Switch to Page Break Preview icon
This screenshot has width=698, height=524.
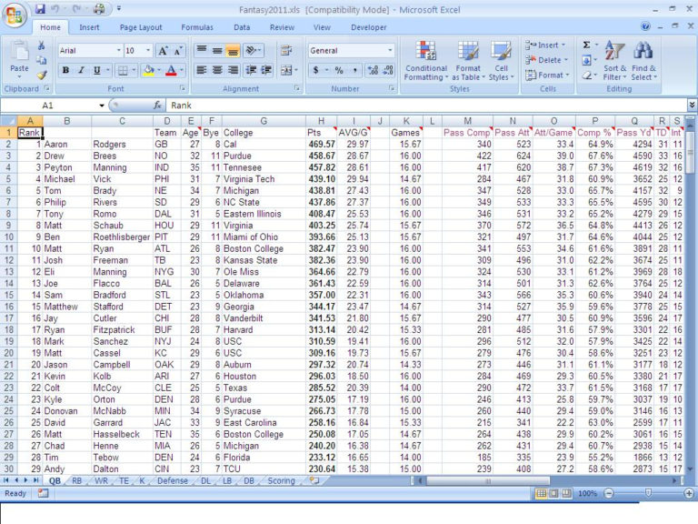[x=566, y=493]
